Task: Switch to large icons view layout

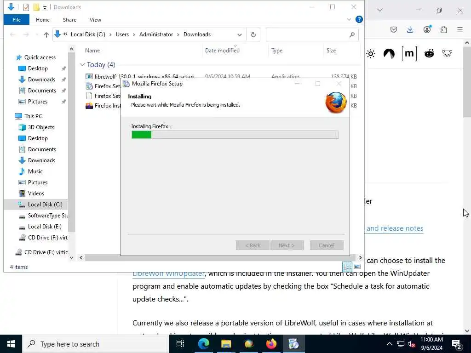Action: [357, 267]
